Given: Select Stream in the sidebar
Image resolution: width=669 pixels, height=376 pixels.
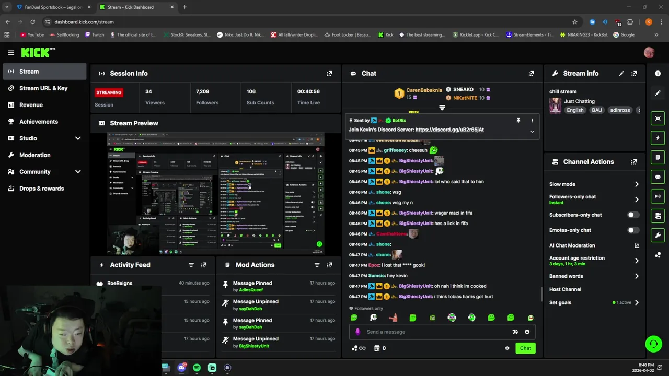Looking at the screenshot, I should (44, 72).
